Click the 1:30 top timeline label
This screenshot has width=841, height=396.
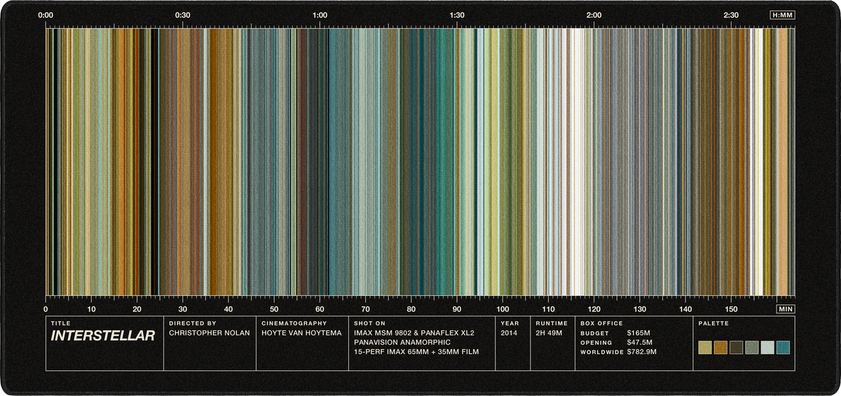[x=457, y=15]
